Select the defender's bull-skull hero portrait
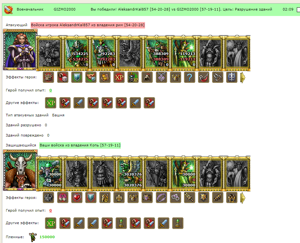This screenshot has height=243, width=300. point(20,170)
